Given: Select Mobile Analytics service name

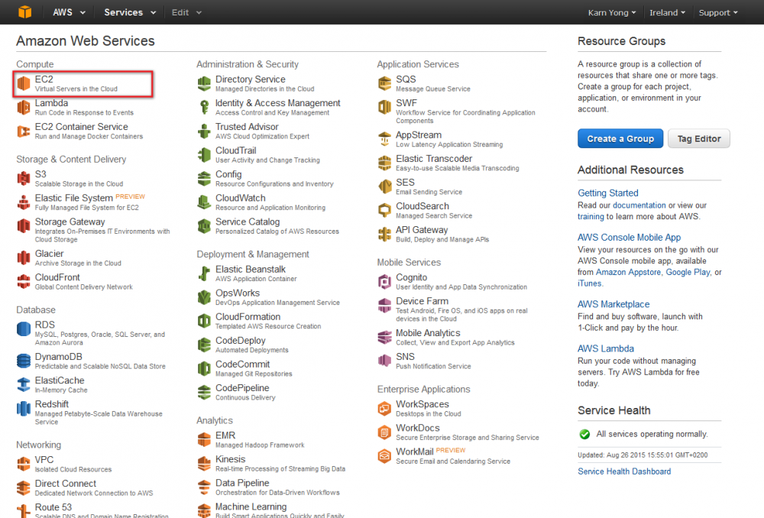Looking at the screenshot, I should pyautogui.click(x=428, y=333).
